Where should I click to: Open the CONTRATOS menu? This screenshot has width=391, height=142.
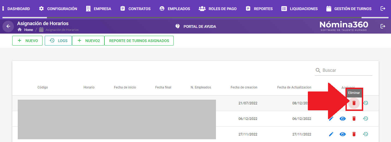point(135,9)
